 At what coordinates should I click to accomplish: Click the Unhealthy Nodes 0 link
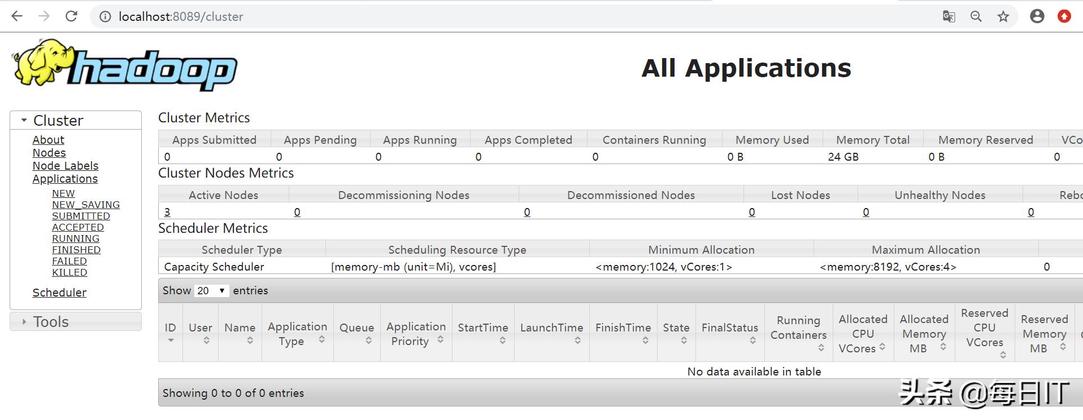[866, 212]
